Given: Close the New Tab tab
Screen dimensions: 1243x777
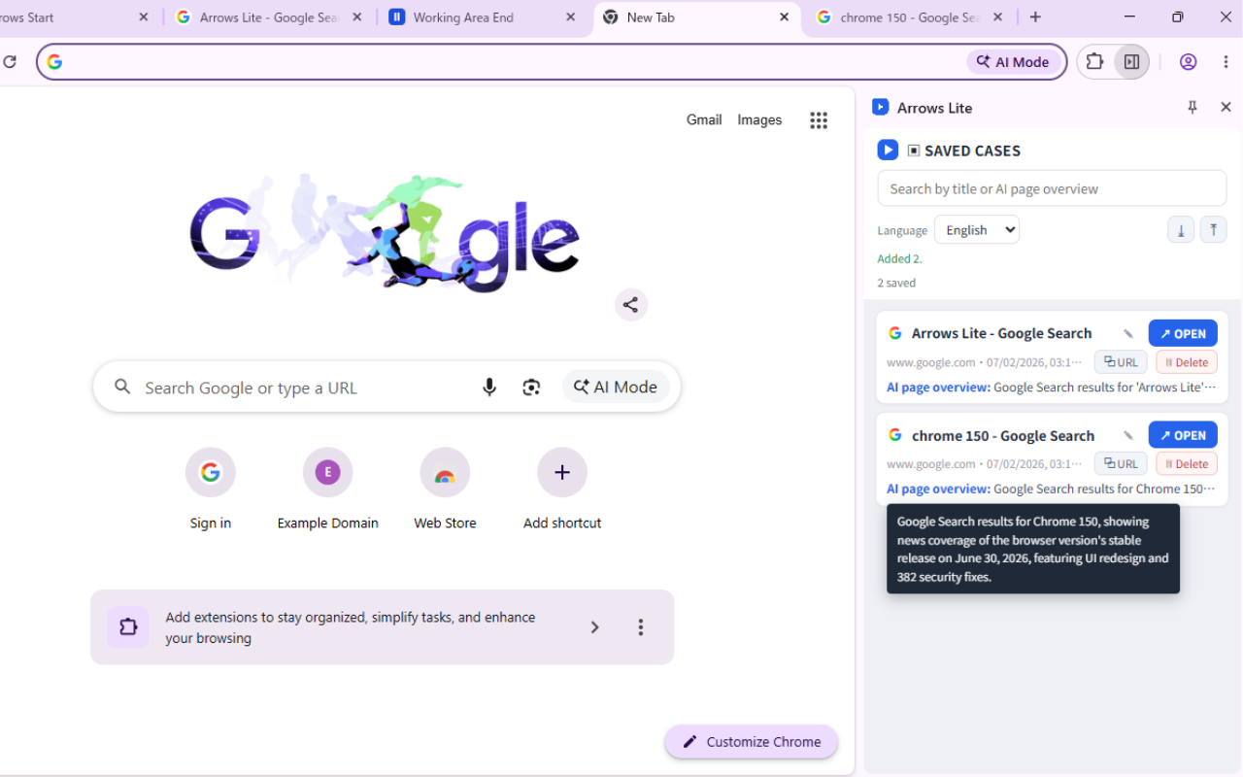Looking at the screenshot, I should pos(785,17).
